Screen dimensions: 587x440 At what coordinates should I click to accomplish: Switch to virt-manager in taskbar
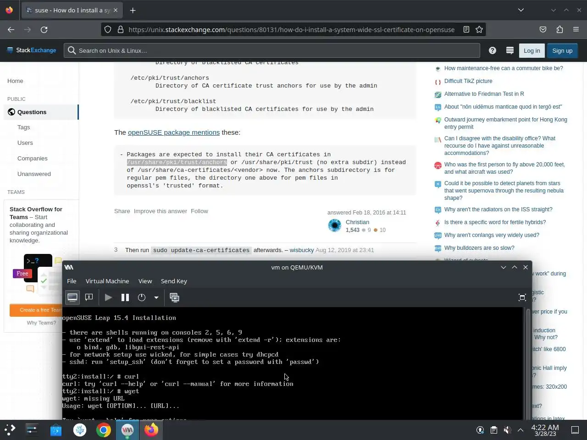click(127, 430)
